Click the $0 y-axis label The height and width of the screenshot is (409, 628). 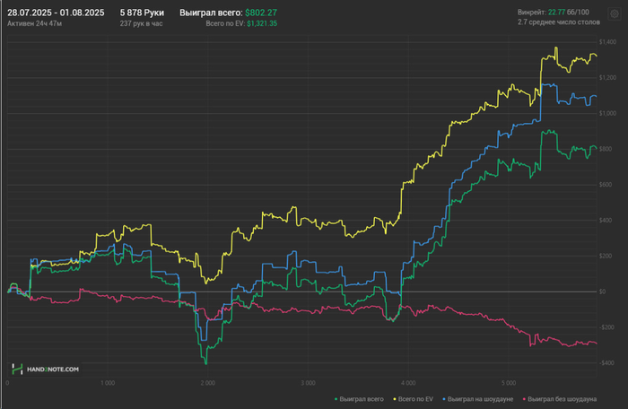[602, 292]
